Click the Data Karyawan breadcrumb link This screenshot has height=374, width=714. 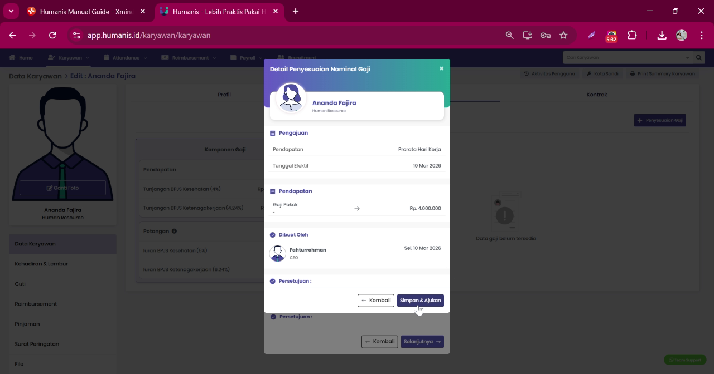[35, 76]
